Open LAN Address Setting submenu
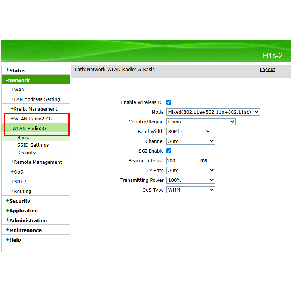Screen dimensions: 291x291 pos(37,99)
